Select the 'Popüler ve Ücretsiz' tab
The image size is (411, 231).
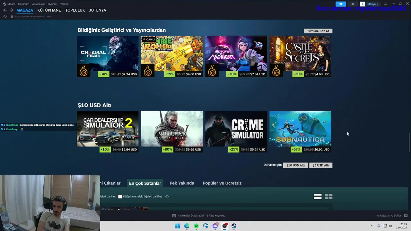click(x=222, y=183)
